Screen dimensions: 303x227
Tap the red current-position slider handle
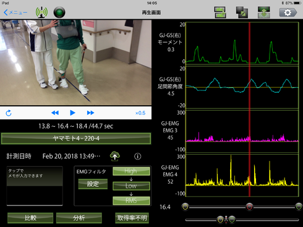pyautogui.click(x=249, y=207)
